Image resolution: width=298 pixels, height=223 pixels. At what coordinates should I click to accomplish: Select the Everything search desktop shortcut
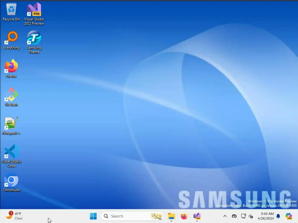point(11,40)
